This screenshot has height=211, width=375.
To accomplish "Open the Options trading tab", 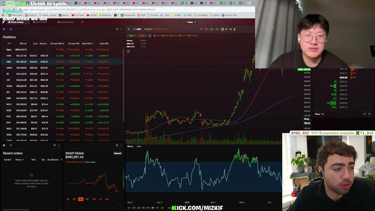I will click(65, 22).
